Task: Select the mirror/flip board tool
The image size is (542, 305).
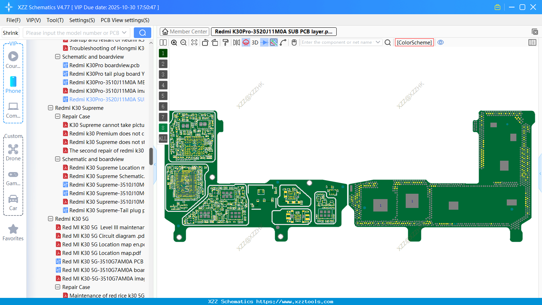Action: pyautogui.click(x=236, y=42)
